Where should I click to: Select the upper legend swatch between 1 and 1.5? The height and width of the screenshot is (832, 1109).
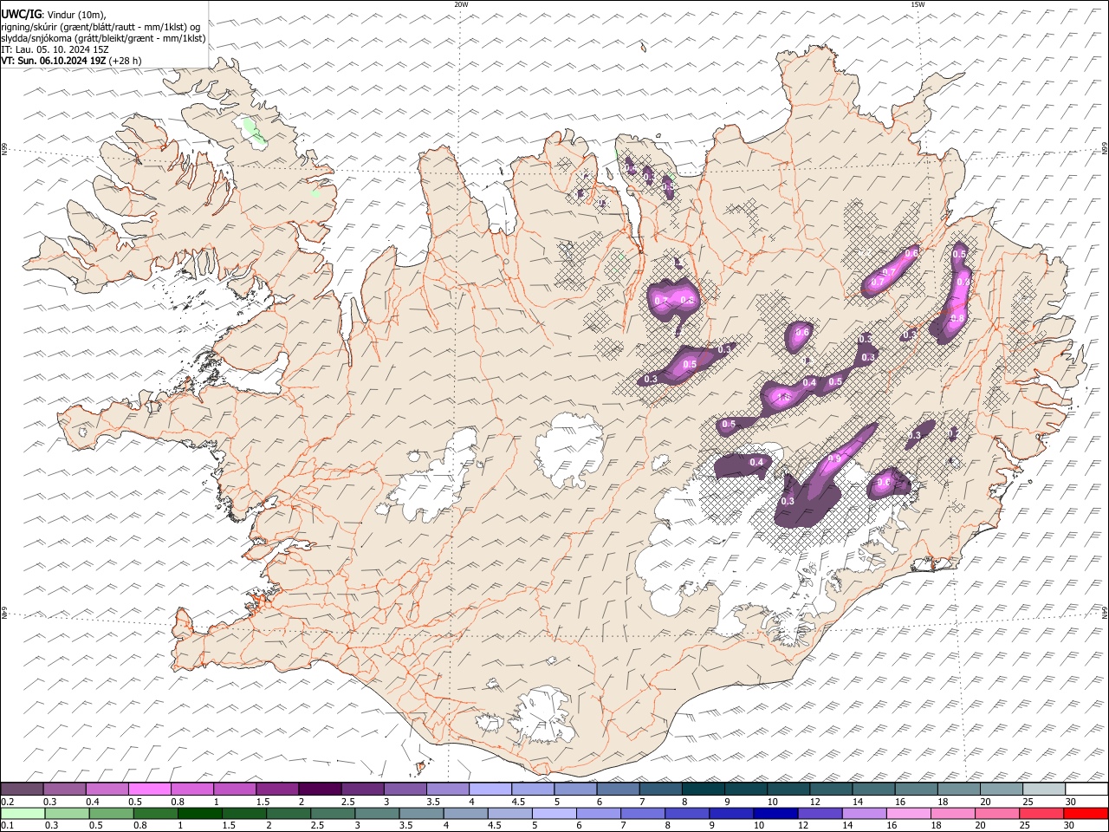(x=235, y=790)
